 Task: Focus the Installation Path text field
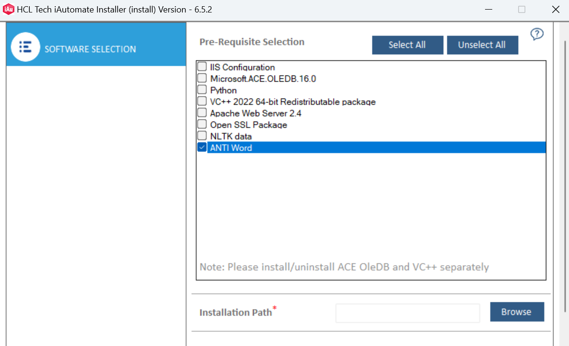tap(407, 313)
